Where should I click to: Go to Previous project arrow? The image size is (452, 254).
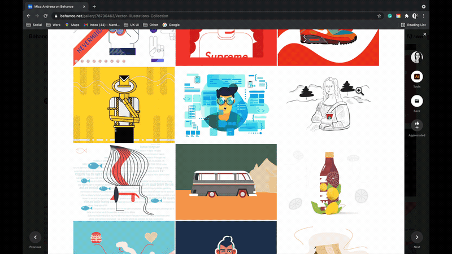point(35,237)
